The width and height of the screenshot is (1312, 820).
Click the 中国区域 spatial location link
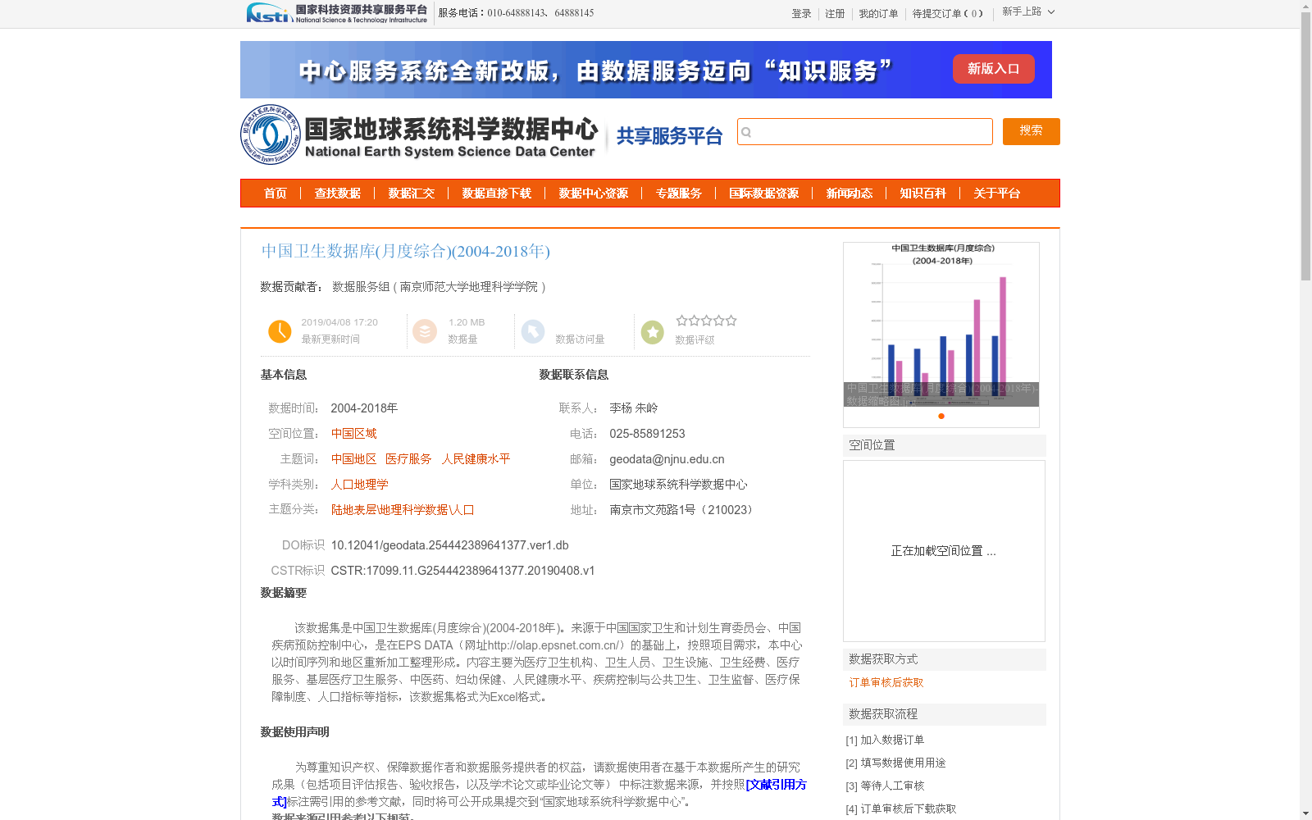pos(354,434)
